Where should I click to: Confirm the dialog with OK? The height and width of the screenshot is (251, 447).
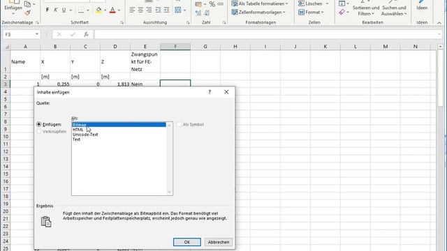(187, 242)
